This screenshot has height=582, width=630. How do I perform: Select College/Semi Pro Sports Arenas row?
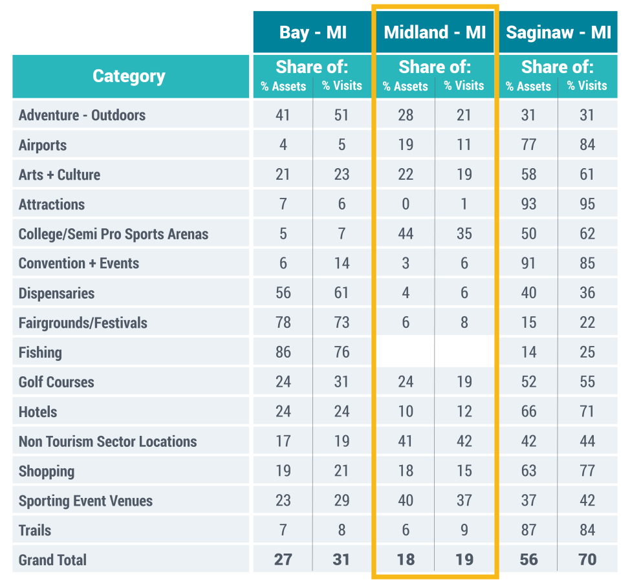114,234
